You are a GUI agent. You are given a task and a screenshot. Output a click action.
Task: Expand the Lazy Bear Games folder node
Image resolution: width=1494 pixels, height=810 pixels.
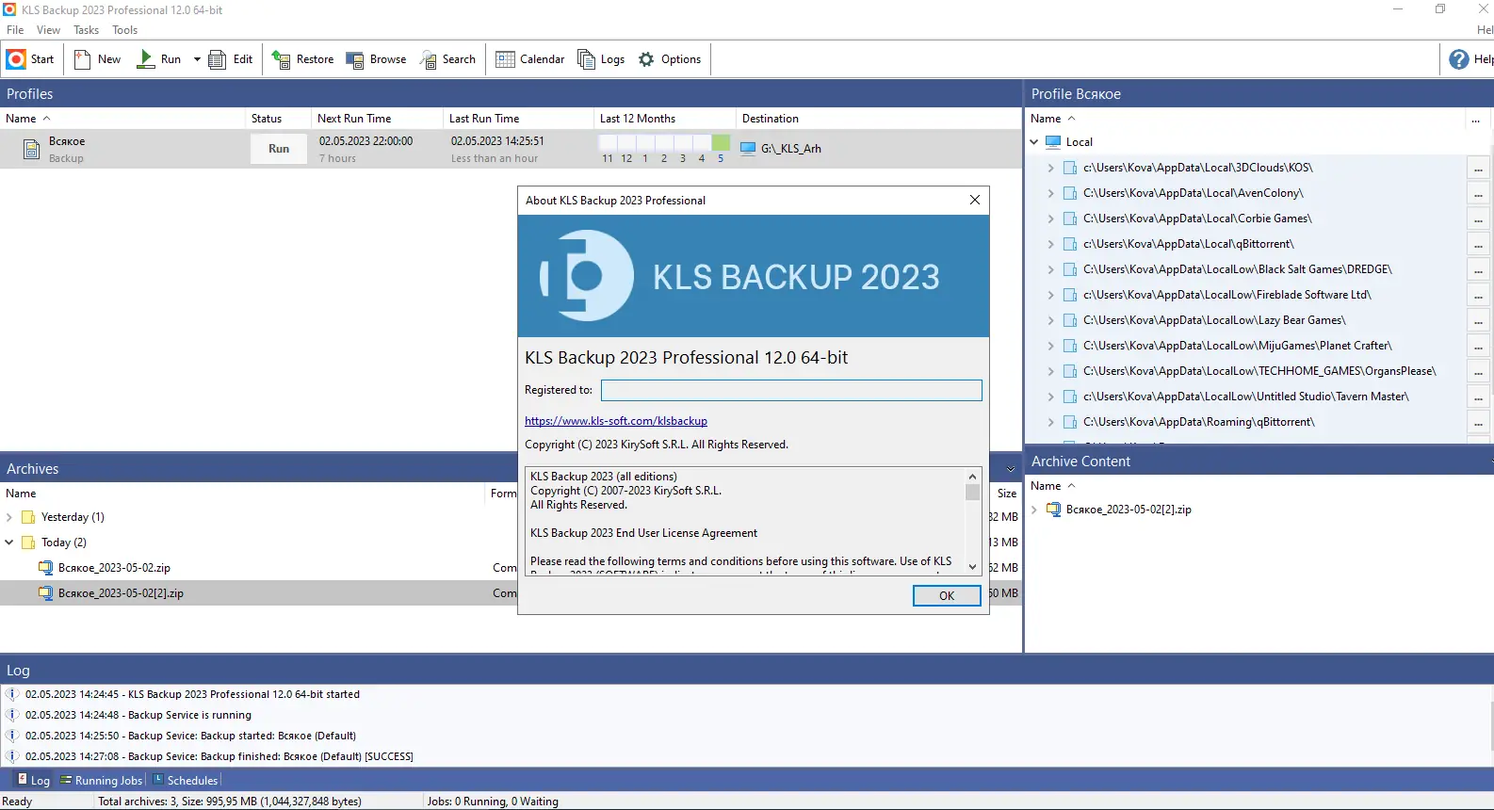(x=1051, y=320)
